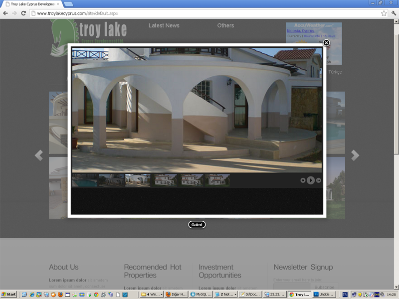Switch to the '23.23...' taskbar window
The height and width of the screenshot is (299, 399).
[x=275, y=295]
